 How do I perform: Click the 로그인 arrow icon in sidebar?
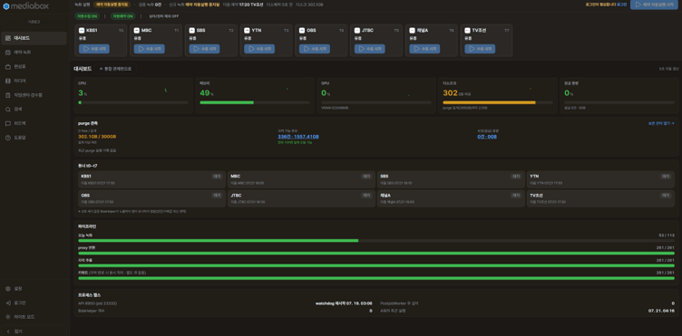tap(8, 302)
